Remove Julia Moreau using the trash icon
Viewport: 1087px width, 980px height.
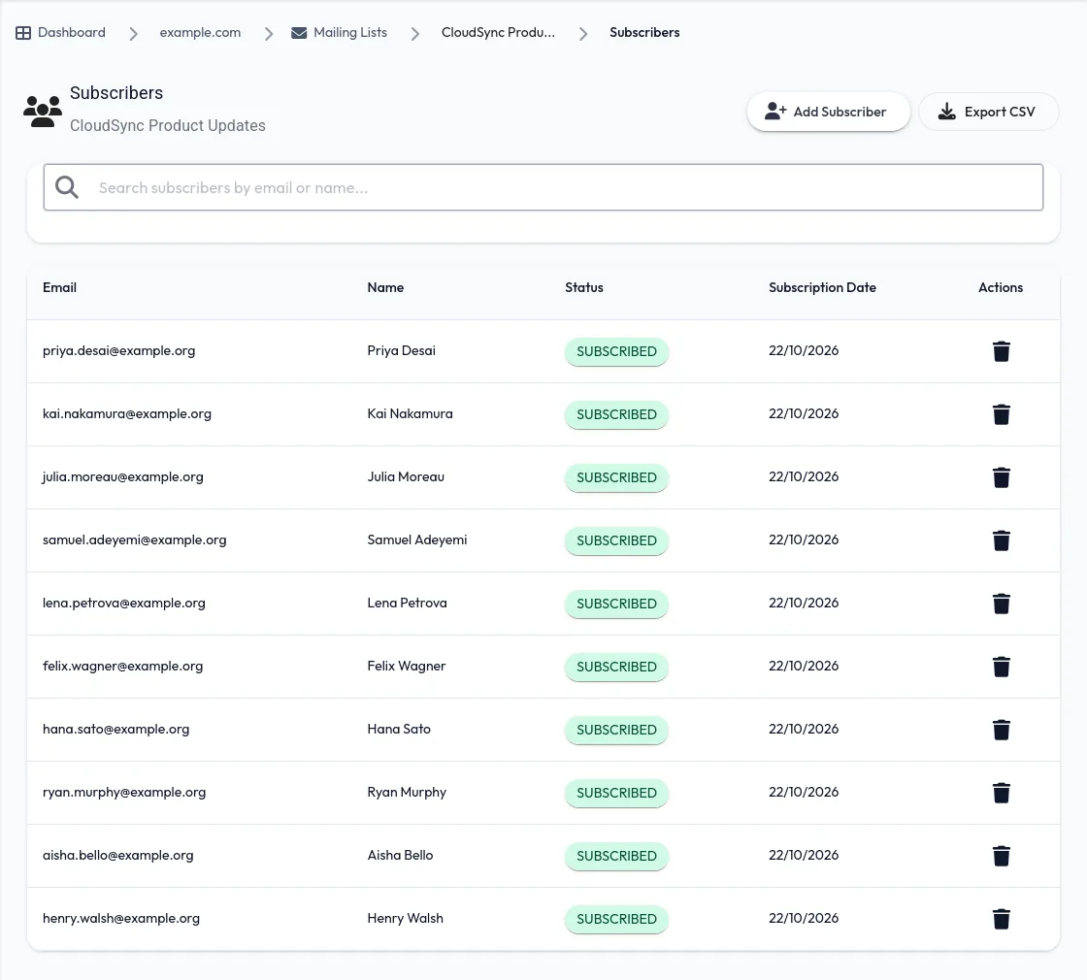(1001, 477)
